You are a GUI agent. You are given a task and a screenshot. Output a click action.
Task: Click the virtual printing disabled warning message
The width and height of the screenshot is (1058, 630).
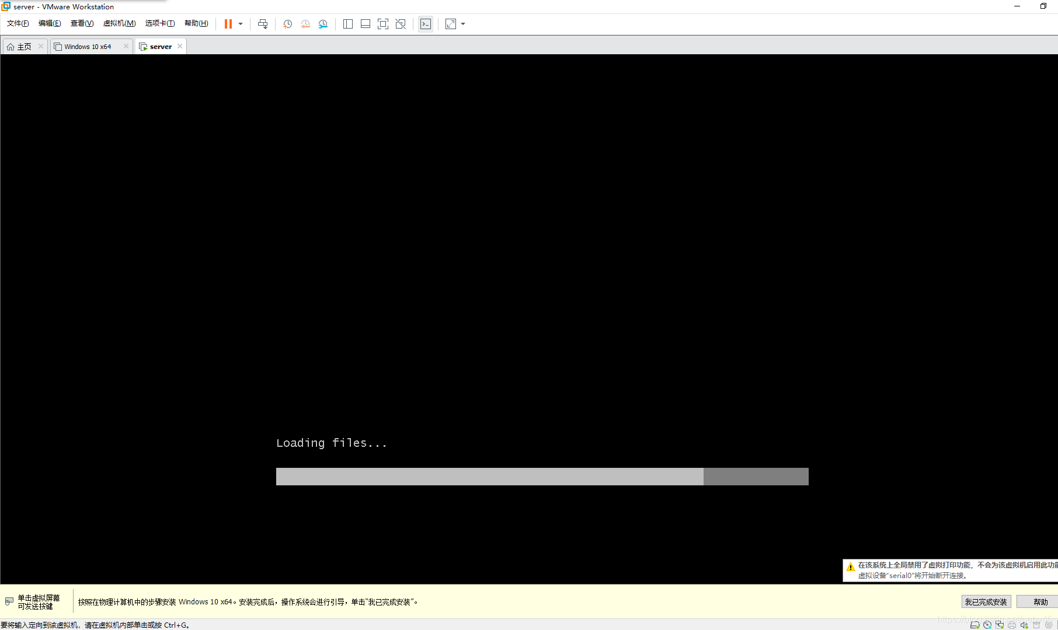pyautogui.click(x=958, y=565)
